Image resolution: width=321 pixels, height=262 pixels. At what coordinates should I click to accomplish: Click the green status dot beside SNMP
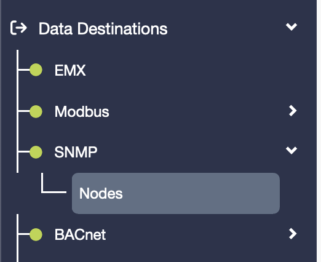(36, 152)
